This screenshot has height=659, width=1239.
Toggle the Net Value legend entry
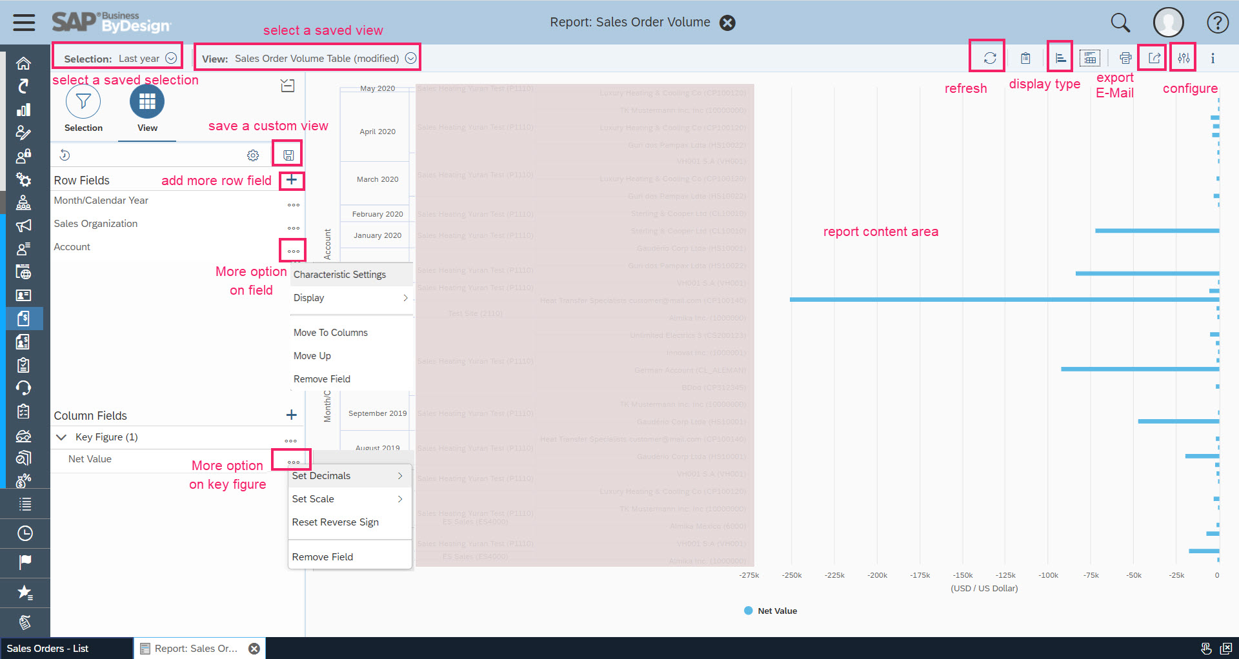(x=771, y=611)
